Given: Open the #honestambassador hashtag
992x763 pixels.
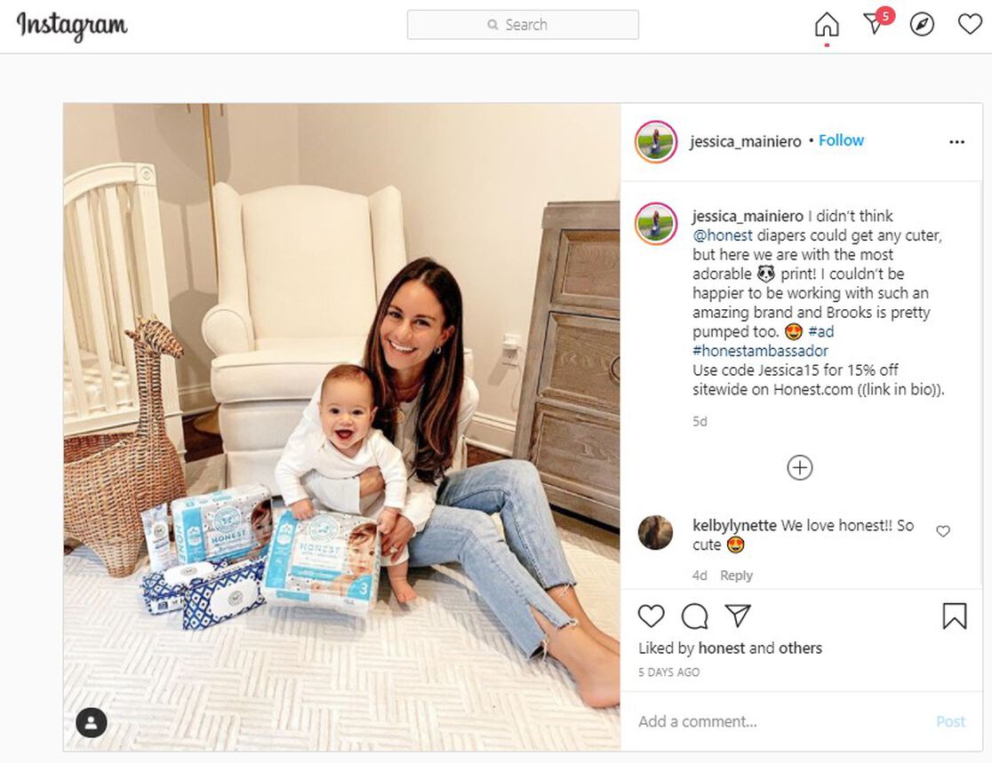Looking at the screenshot, I should (x=760, y=351).
